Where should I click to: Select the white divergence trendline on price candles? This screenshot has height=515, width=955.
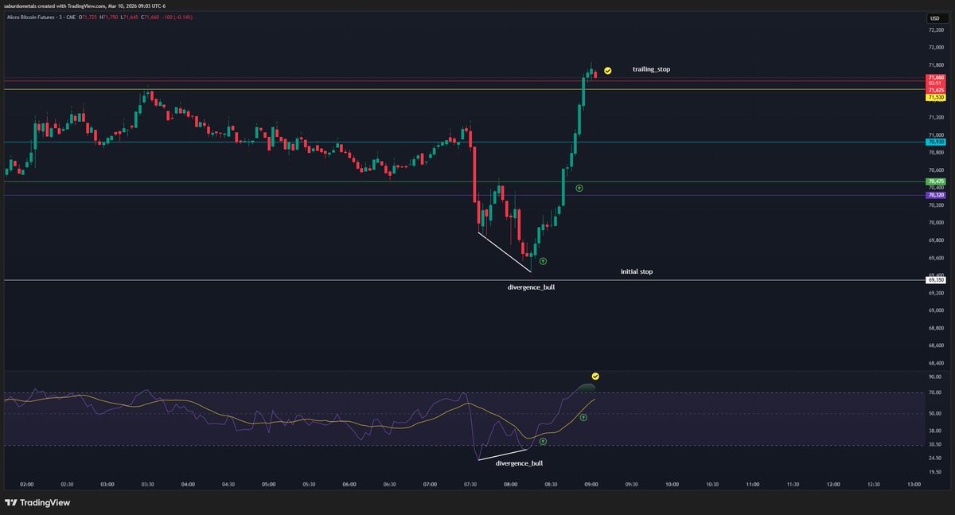(x=505, y=252)
